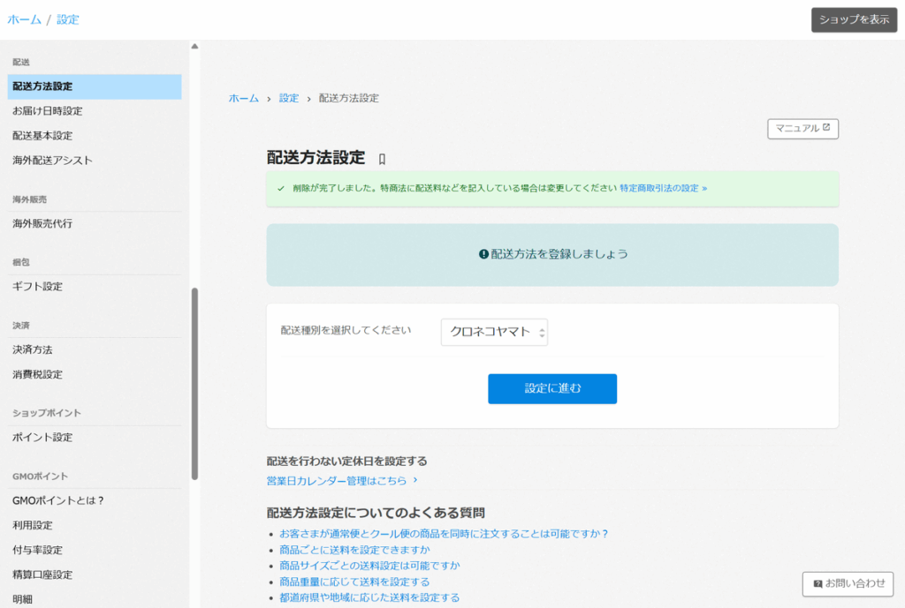Open FAQ 商品ごとに送料を設定できますか
Image resolution: width=905 pixels, height=608 pixels.
coord(355,550)
